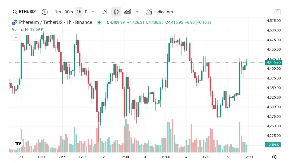
Task: Select the 1h timeframe button
Action: point(79,12)
